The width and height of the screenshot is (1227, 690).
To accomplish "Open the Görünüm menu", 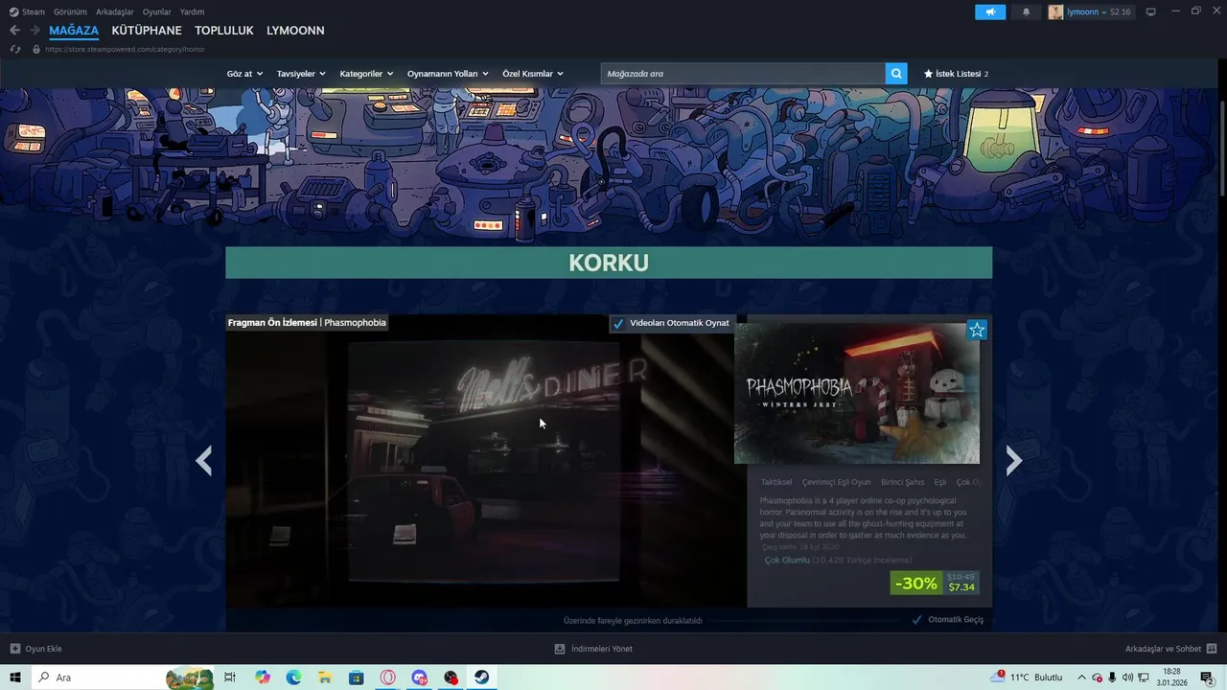I will (70, 11).
